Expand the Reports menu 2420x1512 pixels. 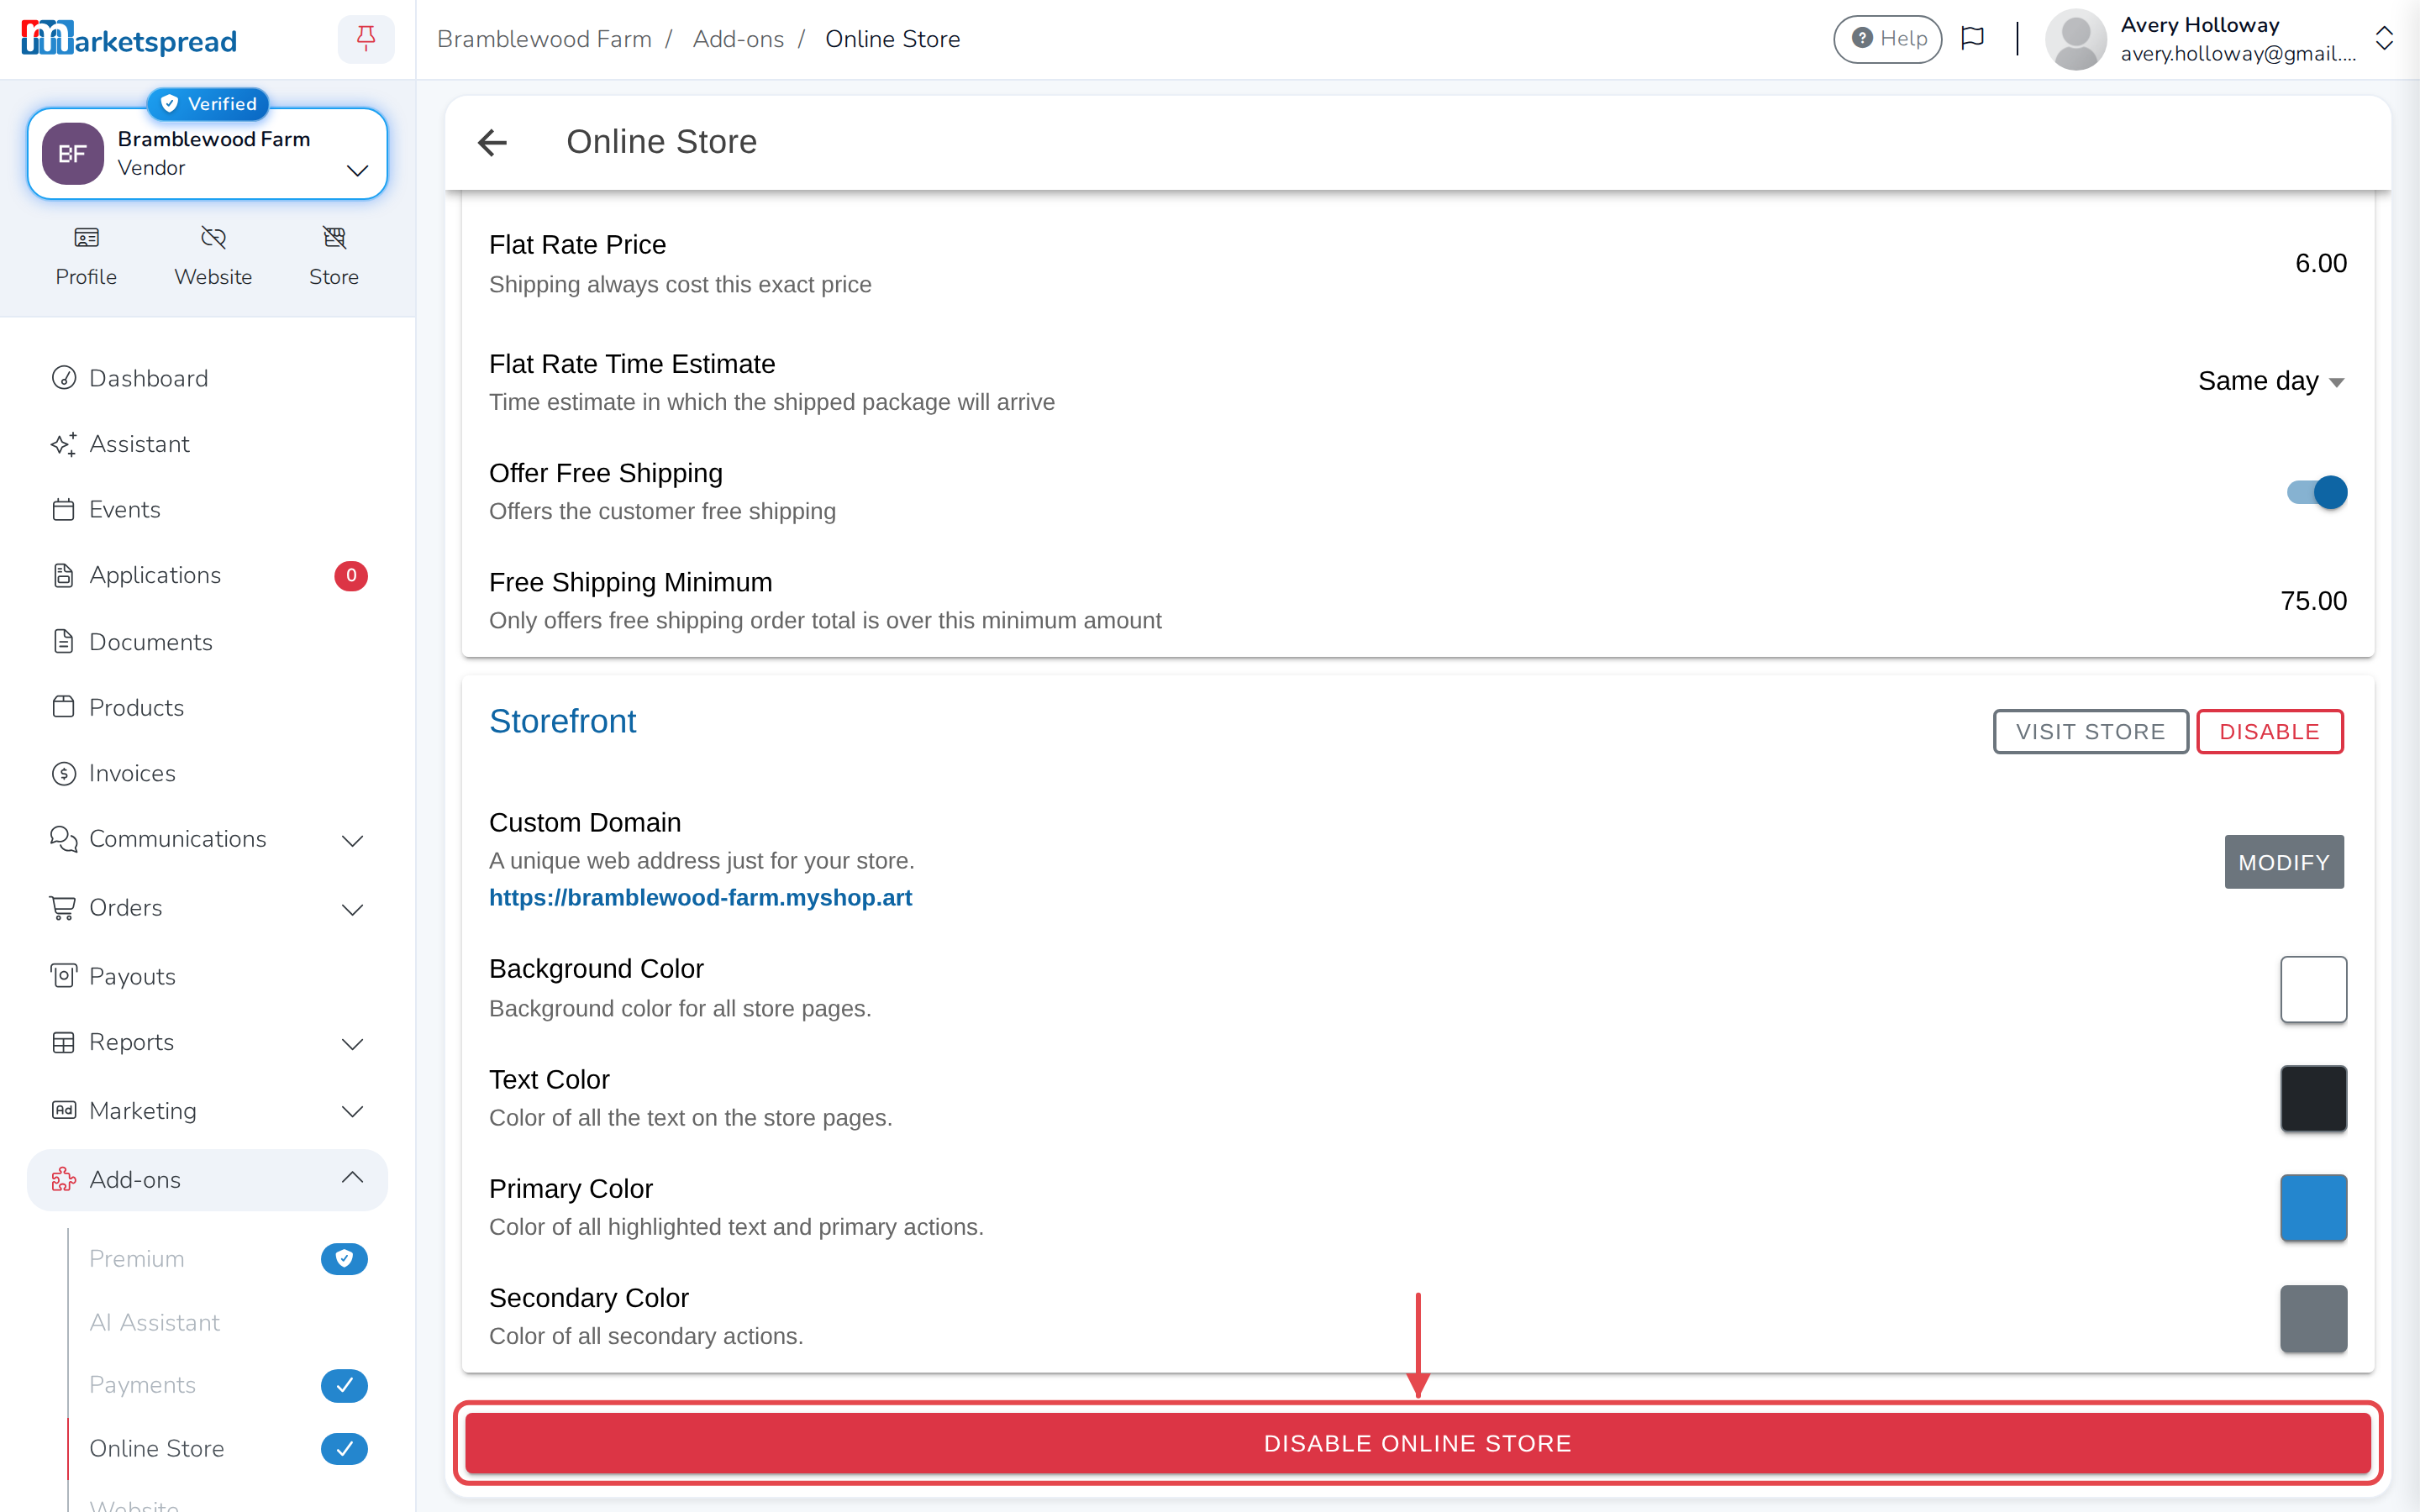tap(208, 1042)
